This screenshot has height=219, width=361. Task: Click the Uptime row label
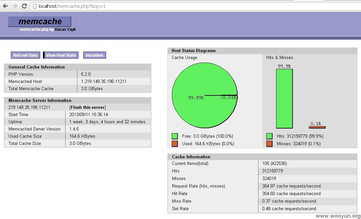tap(15, 122)
